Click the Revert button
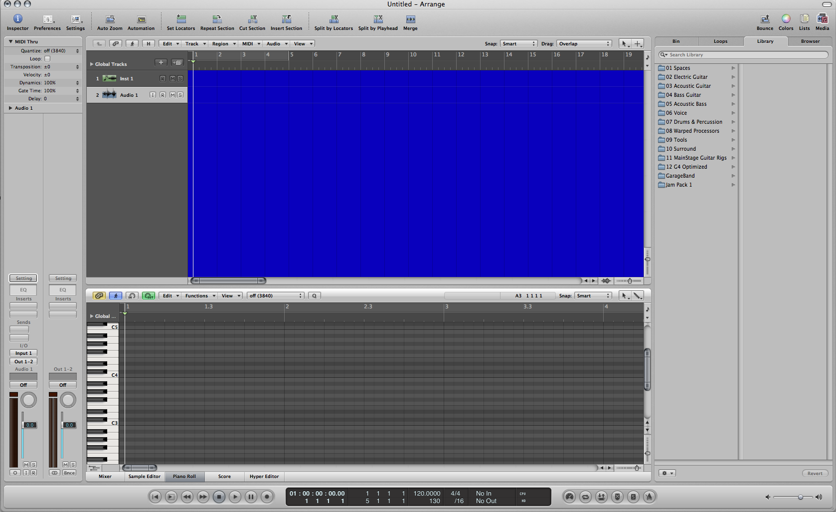The width and height of the screenshot is (836, 512). [x=815, y=474]
